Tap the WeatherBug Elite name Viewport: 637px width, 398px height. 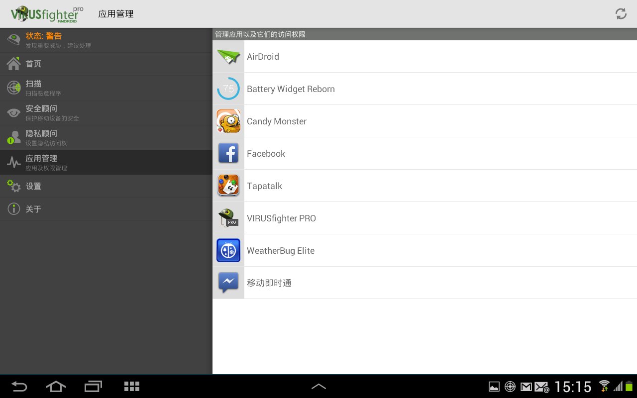pyautogui.click(x=281, y=251)
